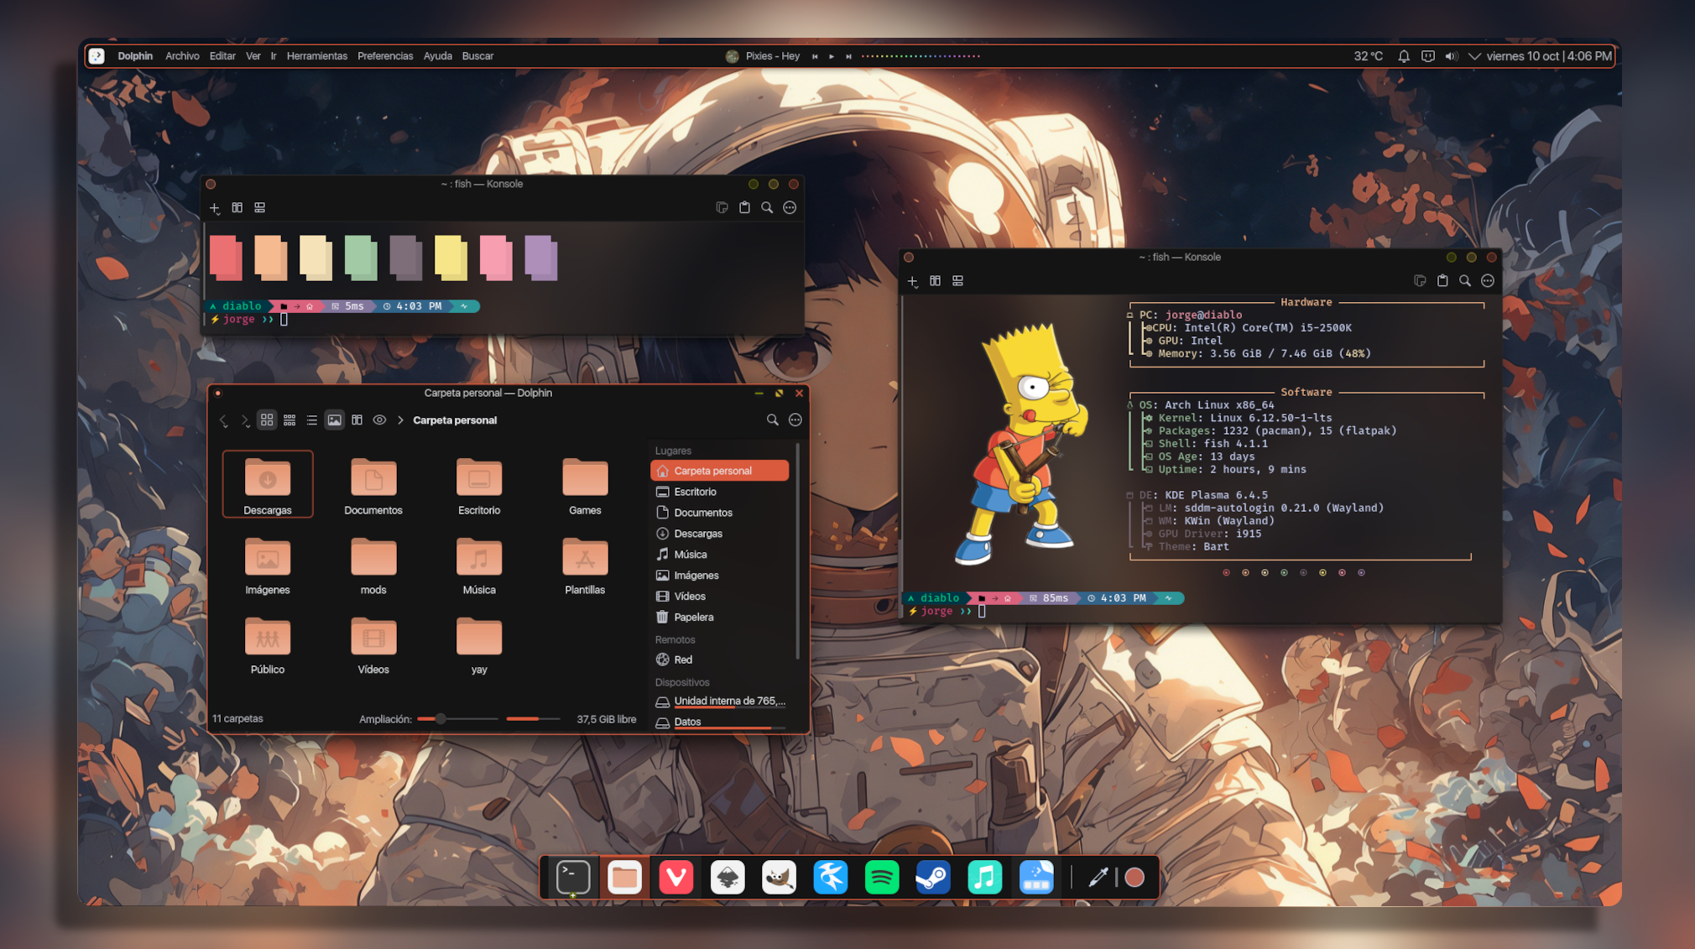
Task: Open the clock showing viernes 10 oct
Action: click(1549, 56)
